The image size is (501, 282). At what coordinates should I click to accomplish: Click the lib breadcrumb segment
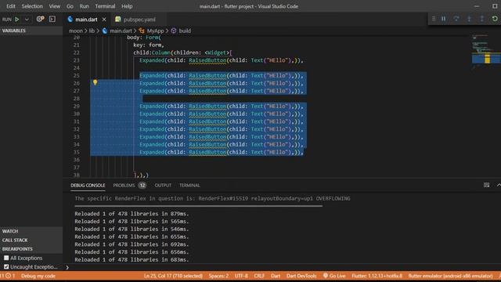coord(92,31)
